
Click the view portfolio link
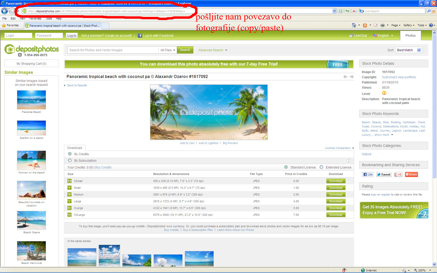click(407, 77)
